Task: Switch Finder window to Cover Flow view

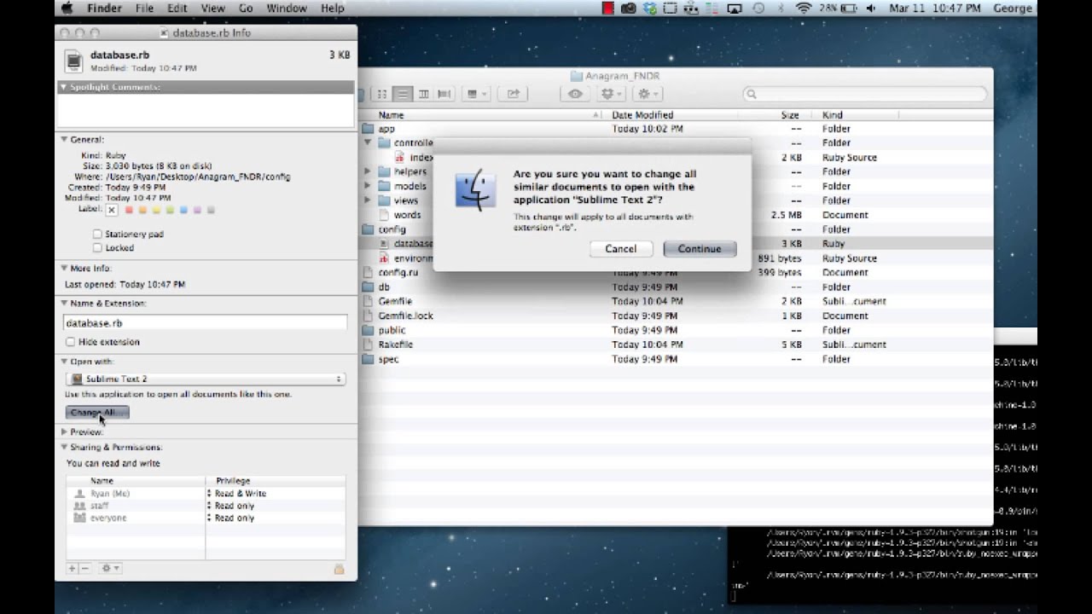Action: click(444, 94)
